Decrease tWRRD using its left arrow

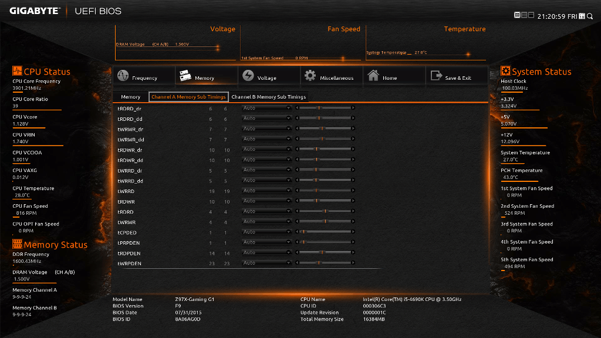(x=297, y=191)
